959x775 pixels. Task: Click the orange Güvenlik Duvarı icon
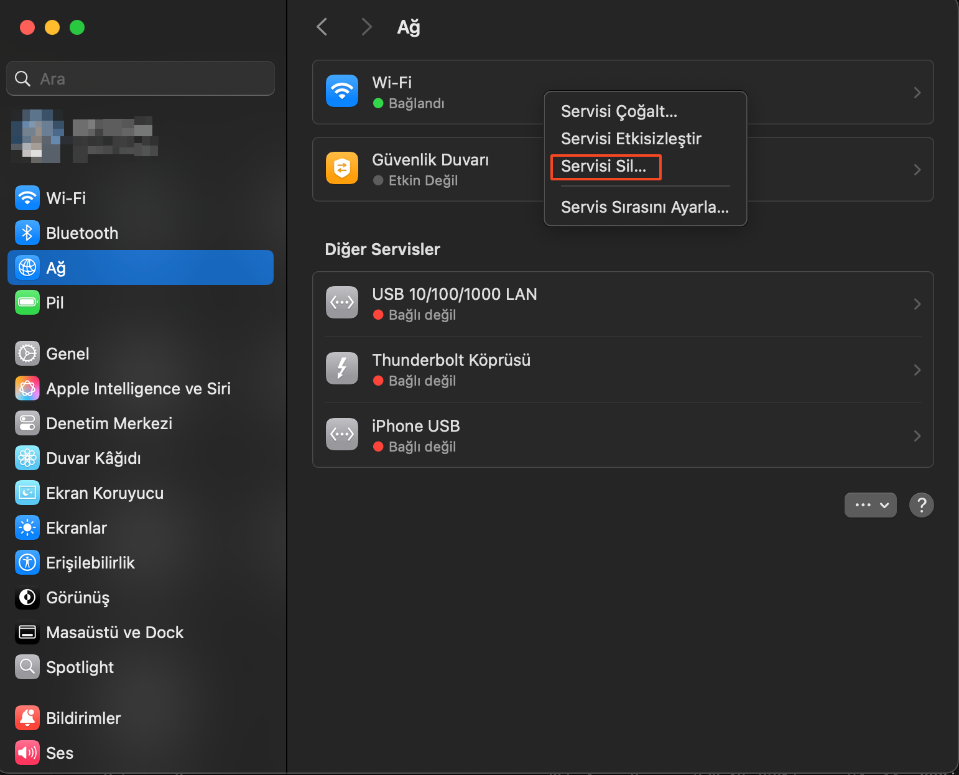pos(342,169)
